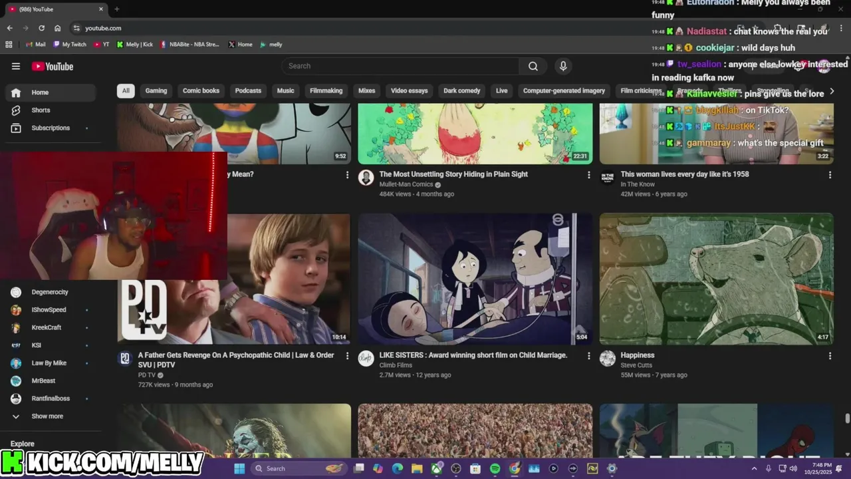Open the My Twitch bookmark
The height and width of the screenshot is (479, 851).
pyautogui.click(x=70, y=45)
